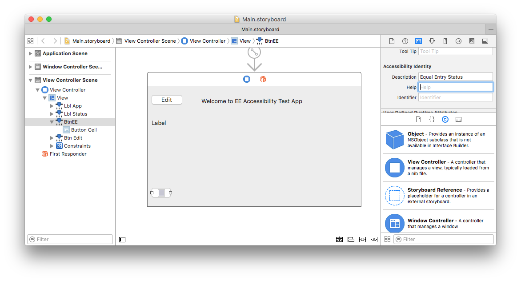521x281 pixels.
Task: Select BtnEE in the outline
Action: tap(70, 122)
